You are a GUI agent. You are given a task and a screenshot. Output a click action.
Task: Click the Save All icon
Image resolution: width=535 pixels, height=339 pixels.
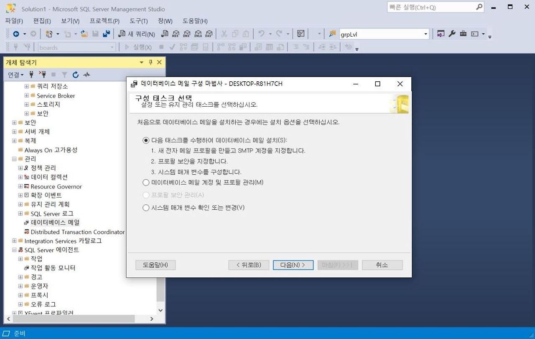tap(106, 34)
